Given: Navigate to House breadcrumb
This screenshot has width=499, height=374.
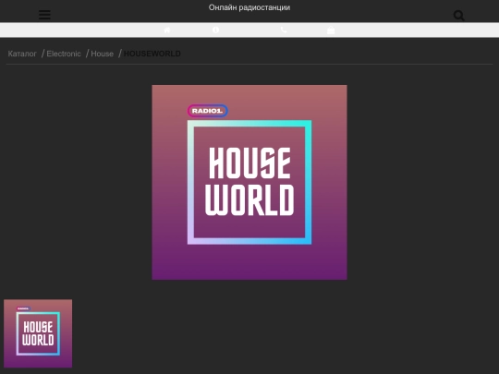Looking at the screenshot, I should [x=103, y=54].
